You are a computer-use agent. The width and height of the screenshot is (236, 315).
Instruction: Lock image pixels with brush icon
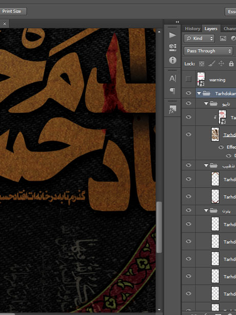click(211, 64)
